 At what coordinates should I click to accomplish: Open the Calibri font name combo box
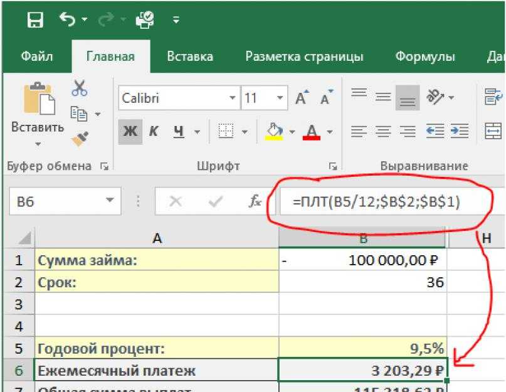[179, 98]
